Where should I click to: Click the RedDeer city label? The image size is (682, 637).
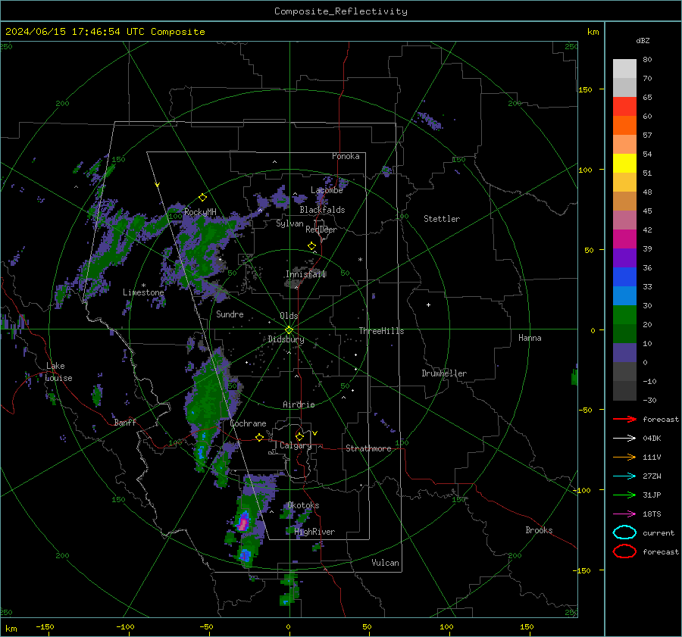[x=321, y=230]
